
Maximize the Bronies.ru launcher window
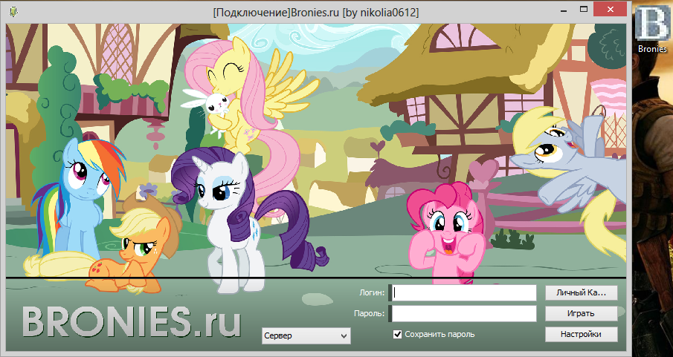(583, 9)
